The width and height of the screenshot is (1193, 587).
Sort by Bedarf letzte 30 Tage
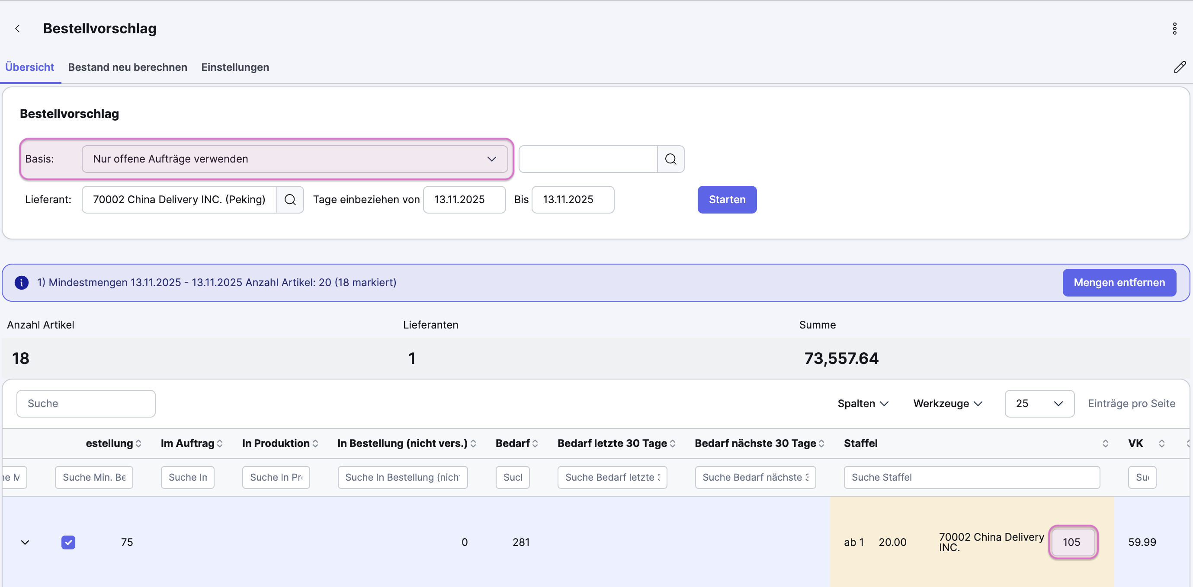pos(673,443)
